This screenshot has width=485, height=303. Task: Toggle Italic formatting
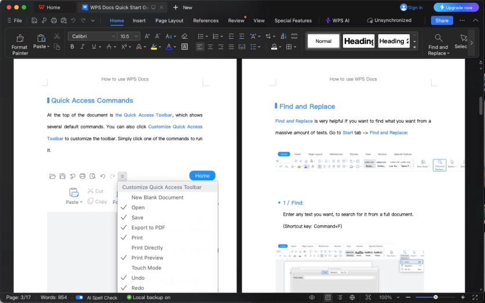tap(82, 47)
